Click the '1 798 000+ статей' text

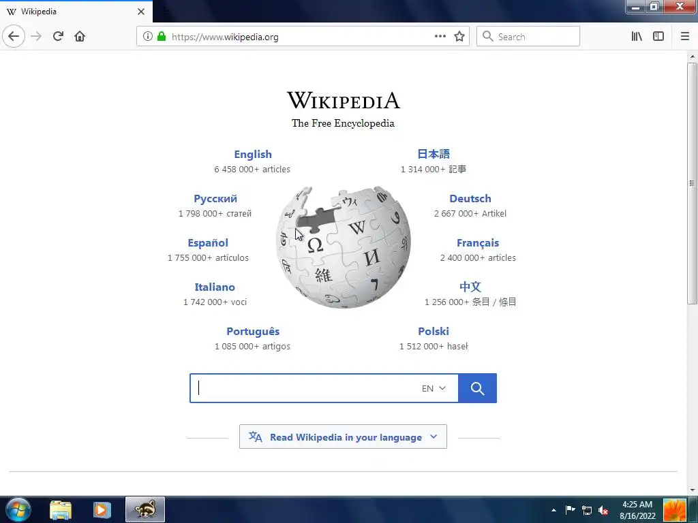pos(215,213)
